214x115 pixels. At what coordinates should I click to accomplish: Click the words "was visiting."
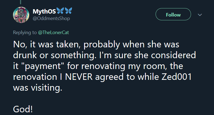coord(38,88)
